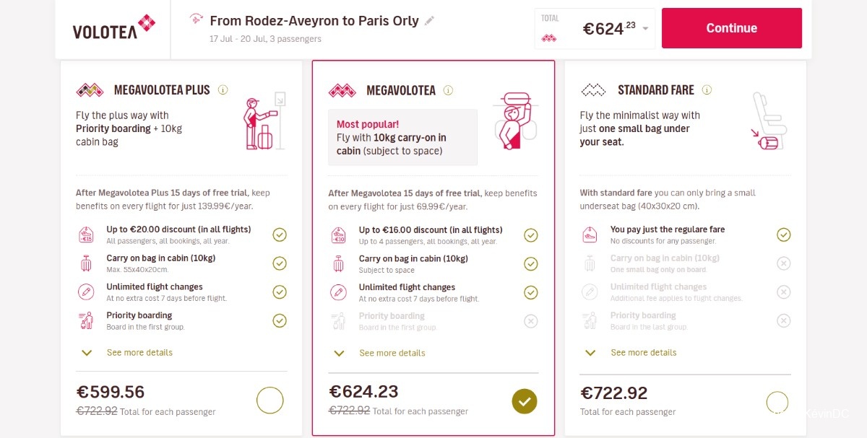This screenshot has height=438, width=867.
Task: Click the Volotea logo
Action: pyautogui.click(x=113, y=27)
